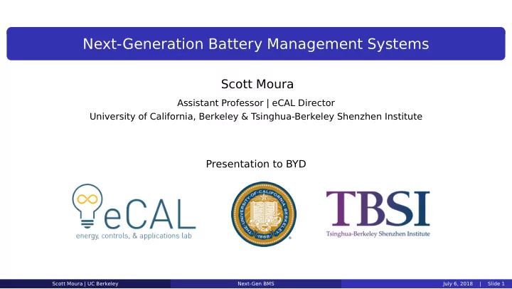Click footer 'Scott Moura | UC Berkeley'

[85, 284]
